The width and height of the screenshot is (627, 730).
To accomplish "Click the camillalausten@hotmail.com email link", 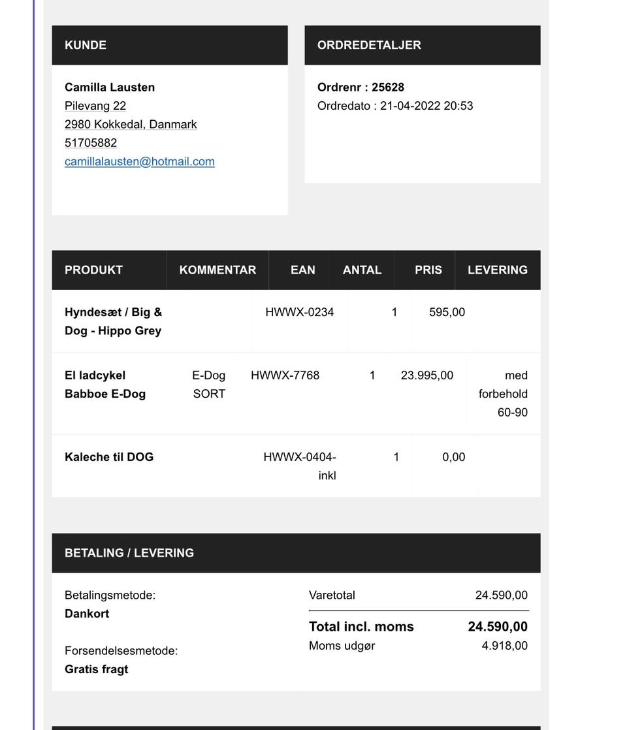I will pos(139,161).
